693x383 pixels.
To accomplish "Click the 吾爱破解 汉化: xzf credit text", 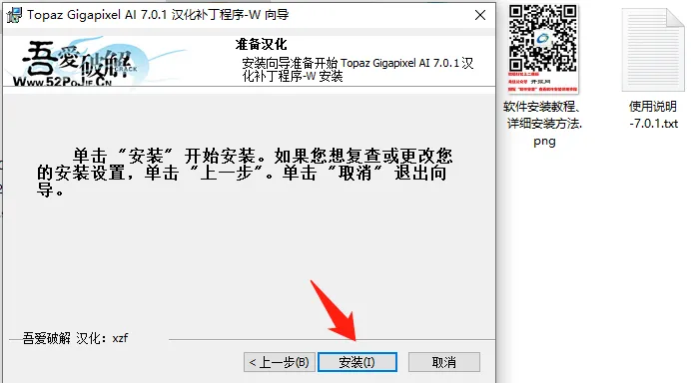I will pyautogui.click(x=75, y=338).
